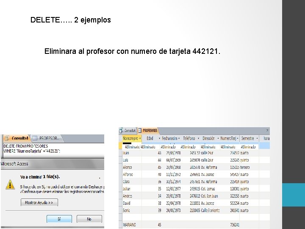Click the slide title DELETE….. 2 ejemplos
The width and height of the screenshot is (305, 229).
pos(71,20)
